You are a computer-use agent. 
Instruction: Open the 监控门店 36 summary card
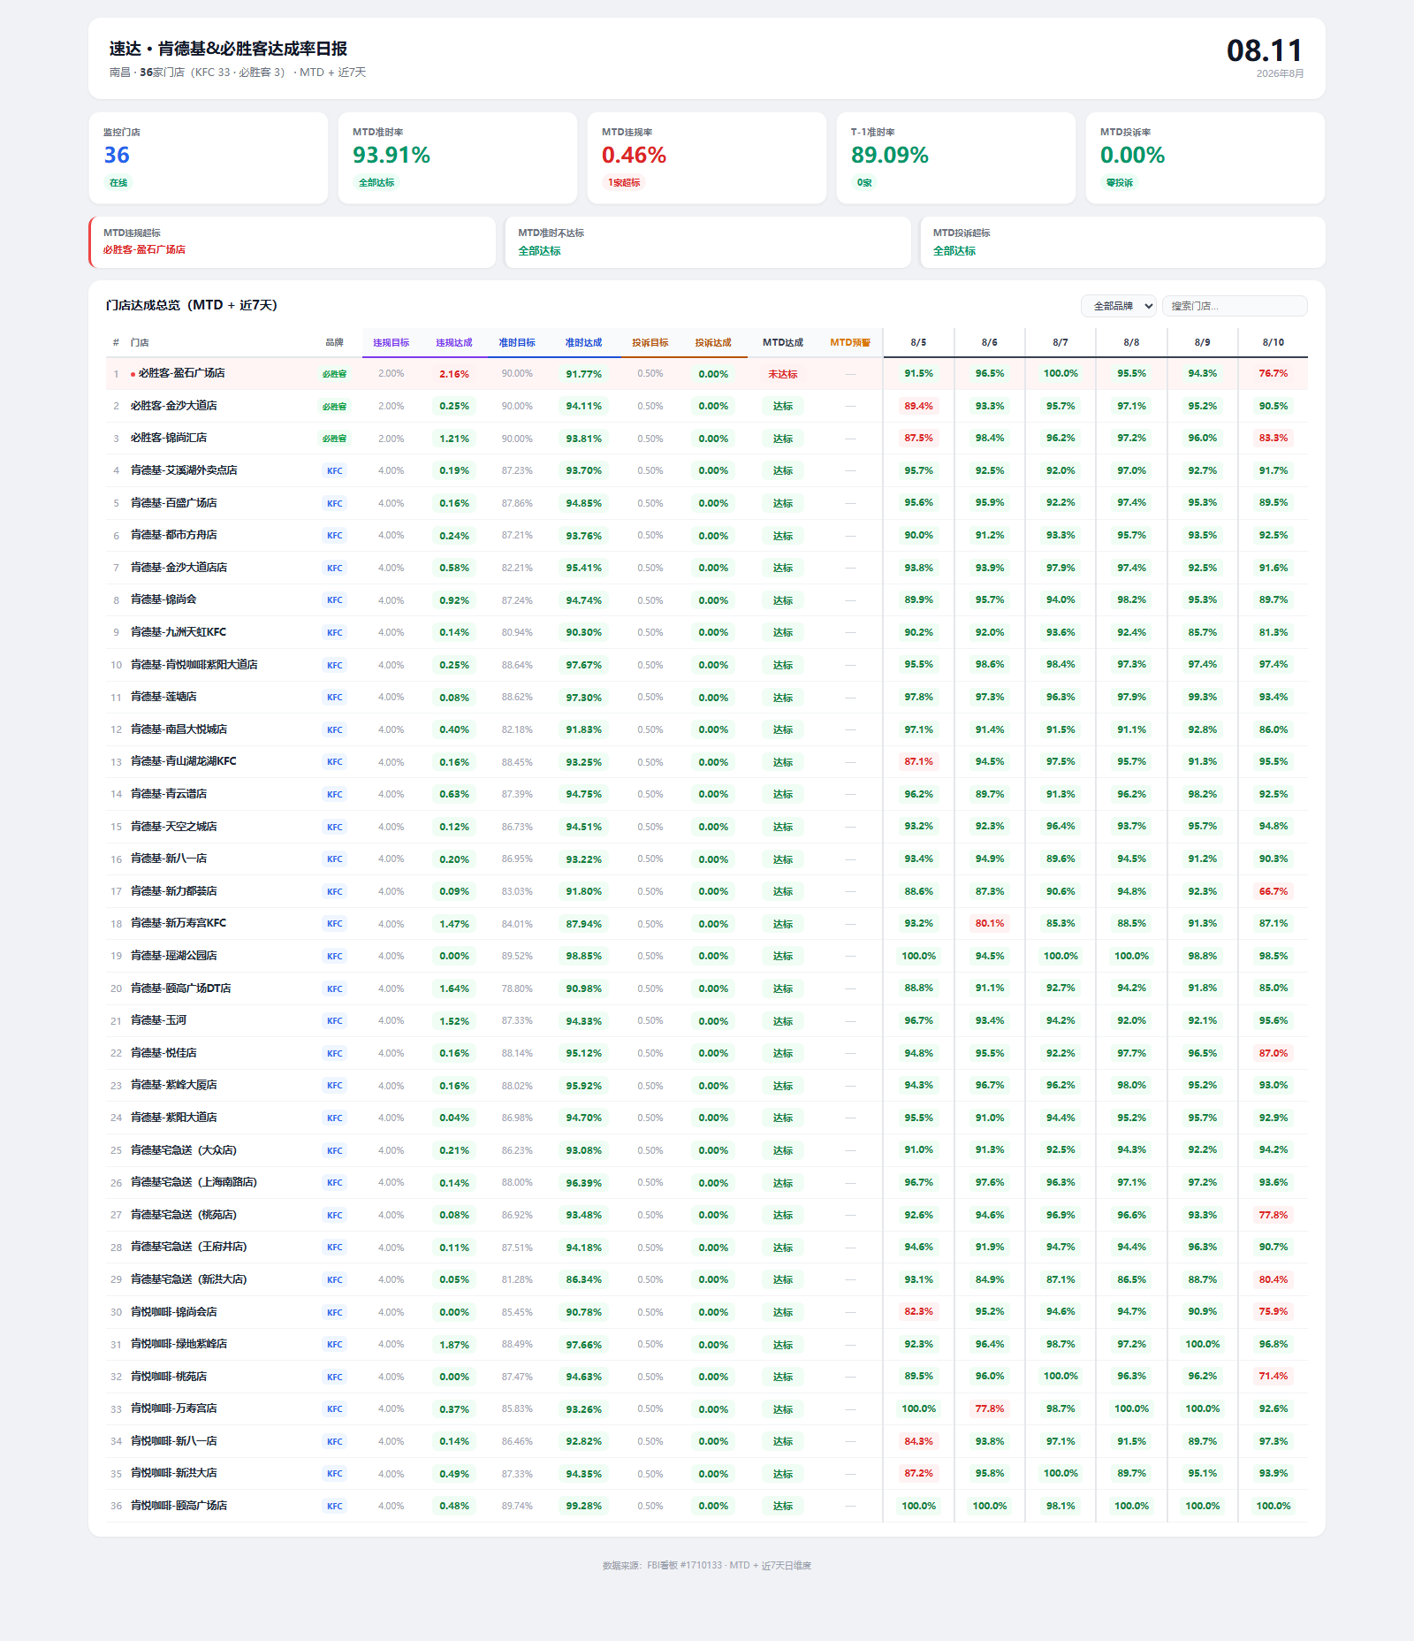[x=209, y=157]
